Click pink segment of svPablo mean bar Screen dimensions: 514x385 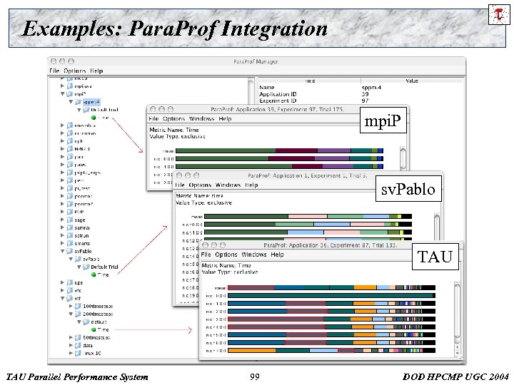pyautogui.click(x=308, y=217)
